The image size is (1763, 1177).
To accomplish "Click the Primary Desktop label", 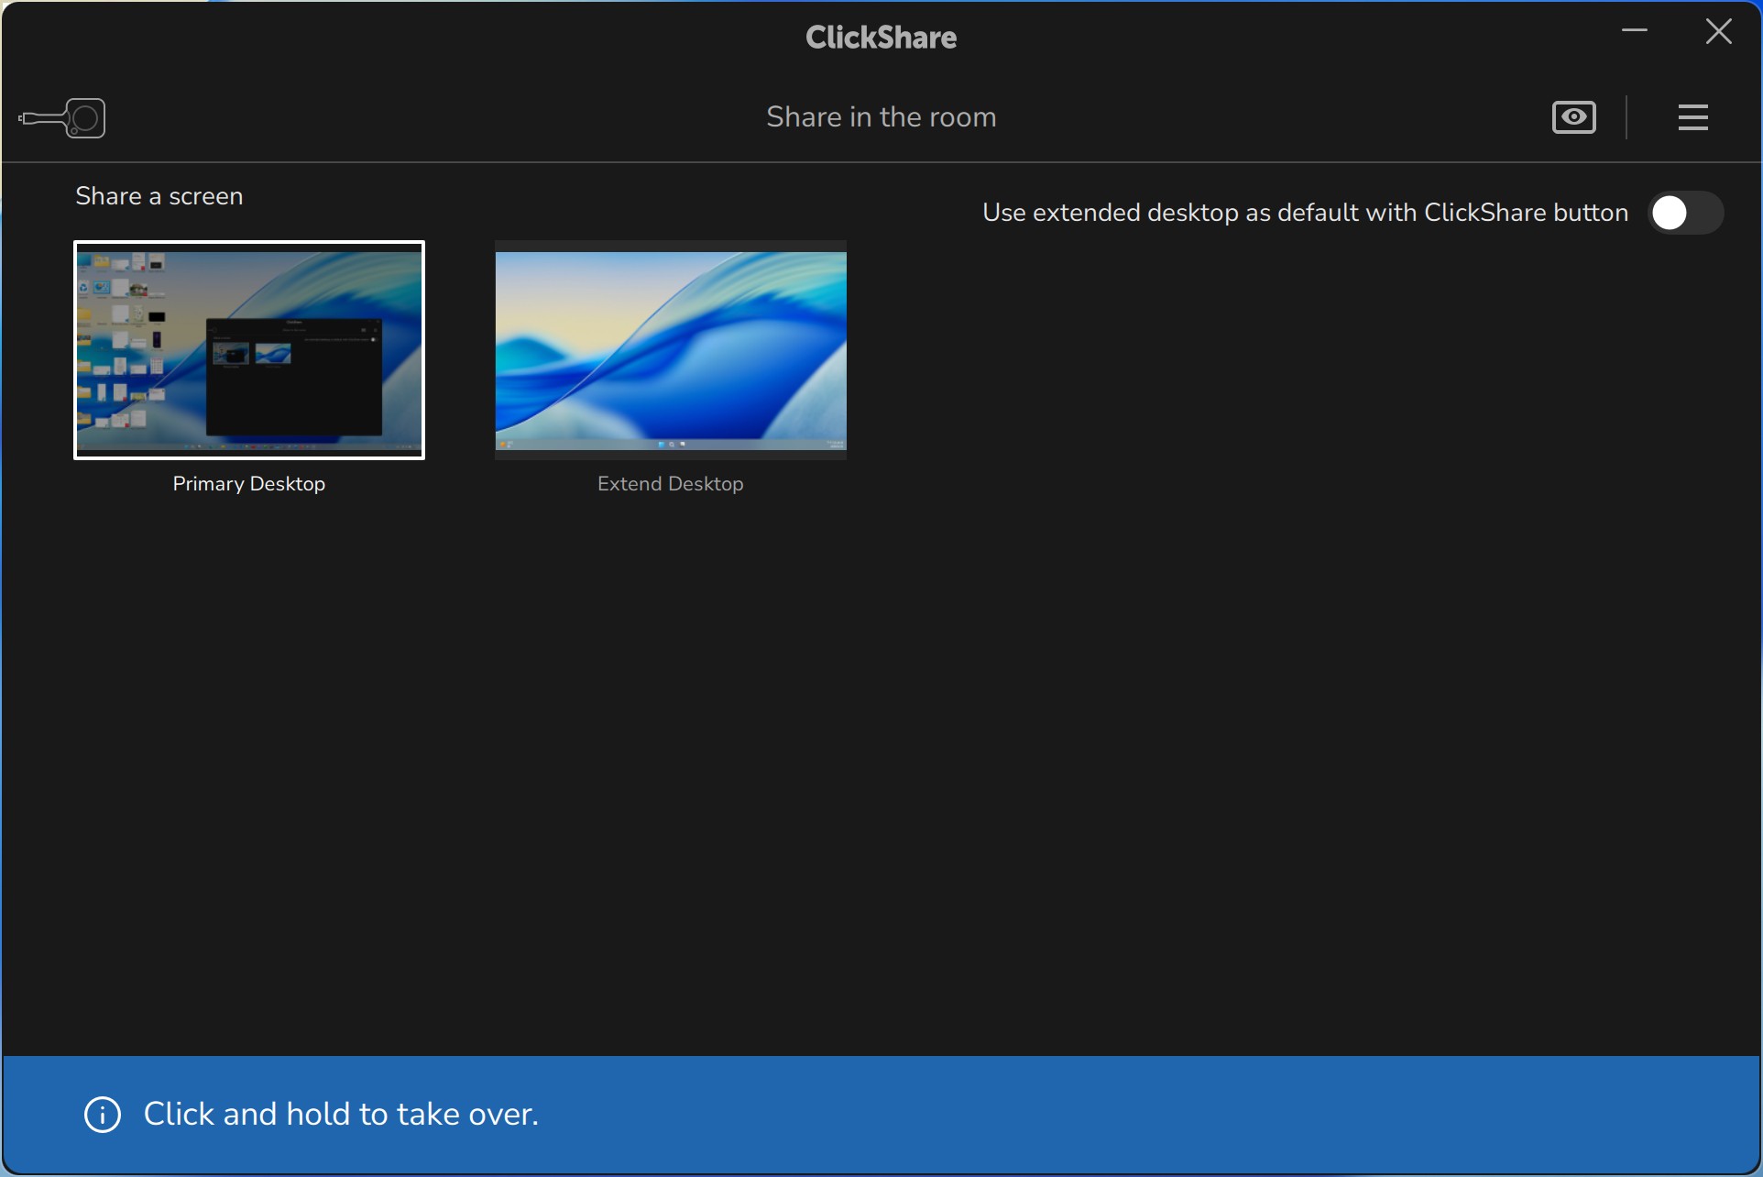I will [249, 484].
